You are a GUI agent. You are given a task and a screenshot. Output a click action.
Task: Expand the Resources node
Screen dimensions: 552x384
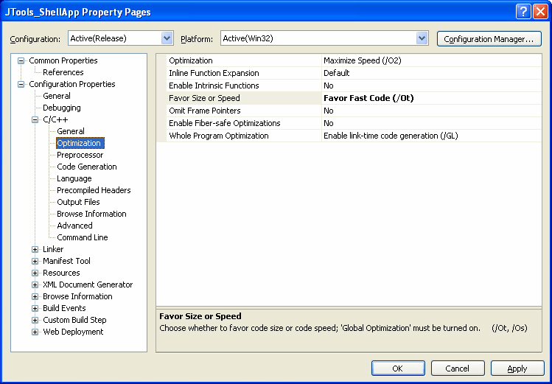35,273
